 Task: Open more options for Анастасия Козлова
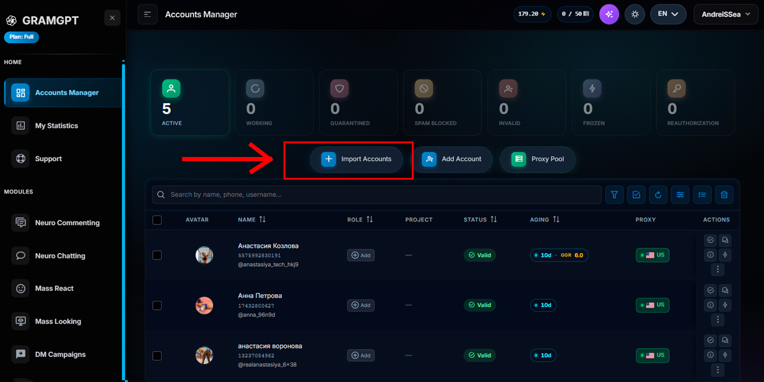[717, 270]
